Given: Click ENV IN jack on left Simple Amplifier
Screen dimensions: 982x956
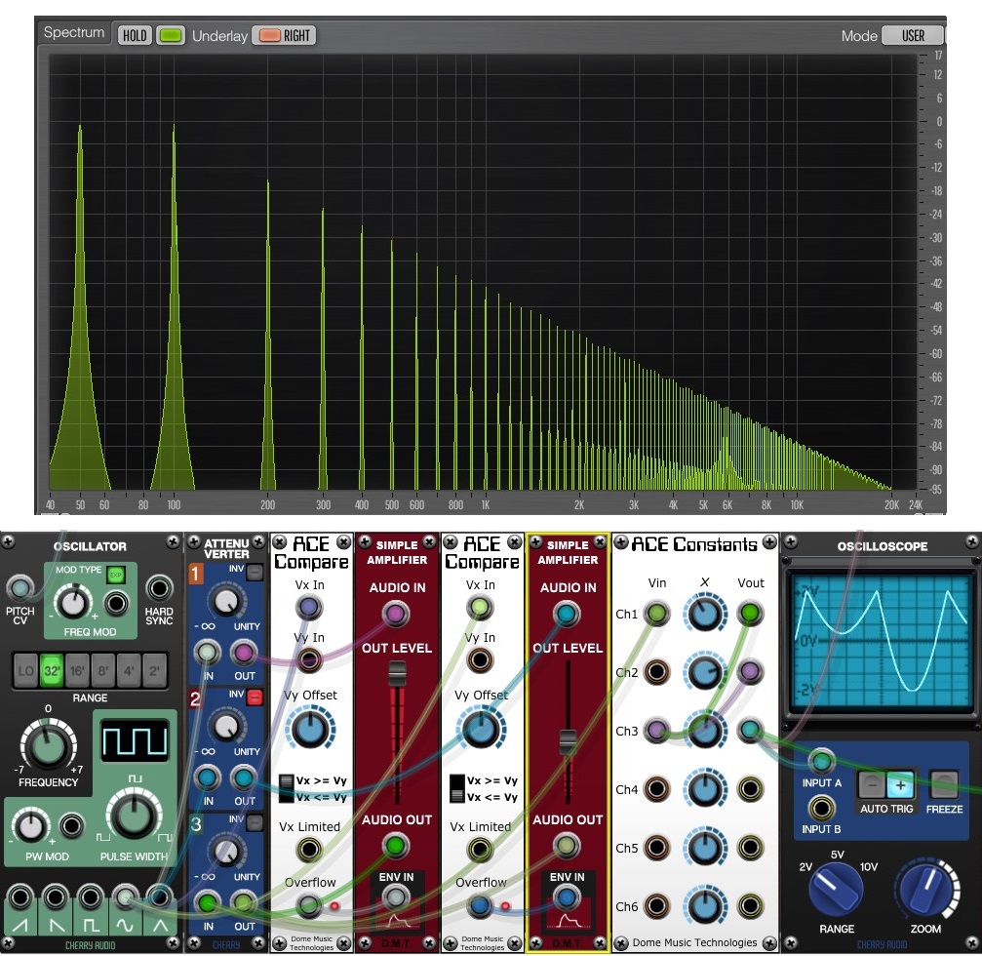Looking at the screenshot, I should click(x=396, y=898).
